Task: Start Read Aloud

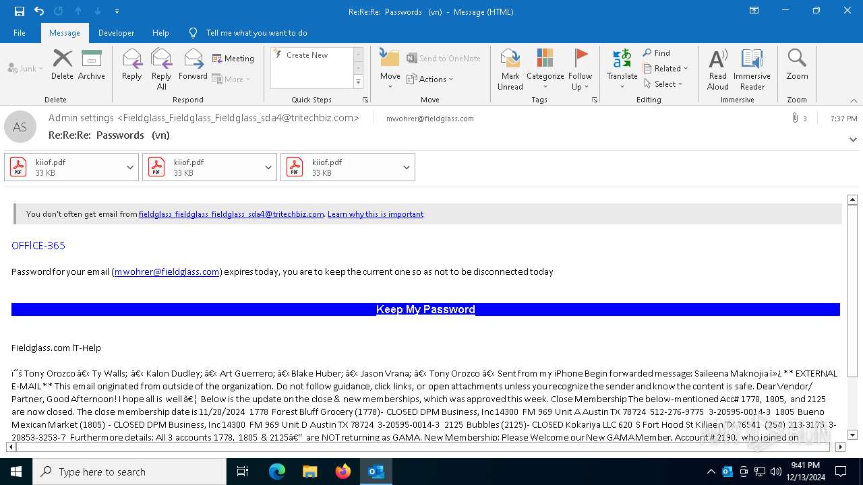Action: 718,69
